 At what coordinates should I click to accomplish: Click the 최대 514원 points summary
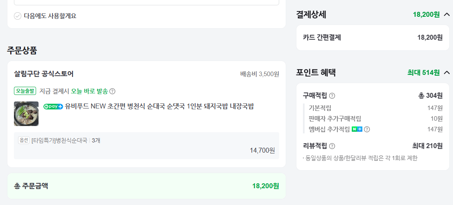[x=423, y=72]
